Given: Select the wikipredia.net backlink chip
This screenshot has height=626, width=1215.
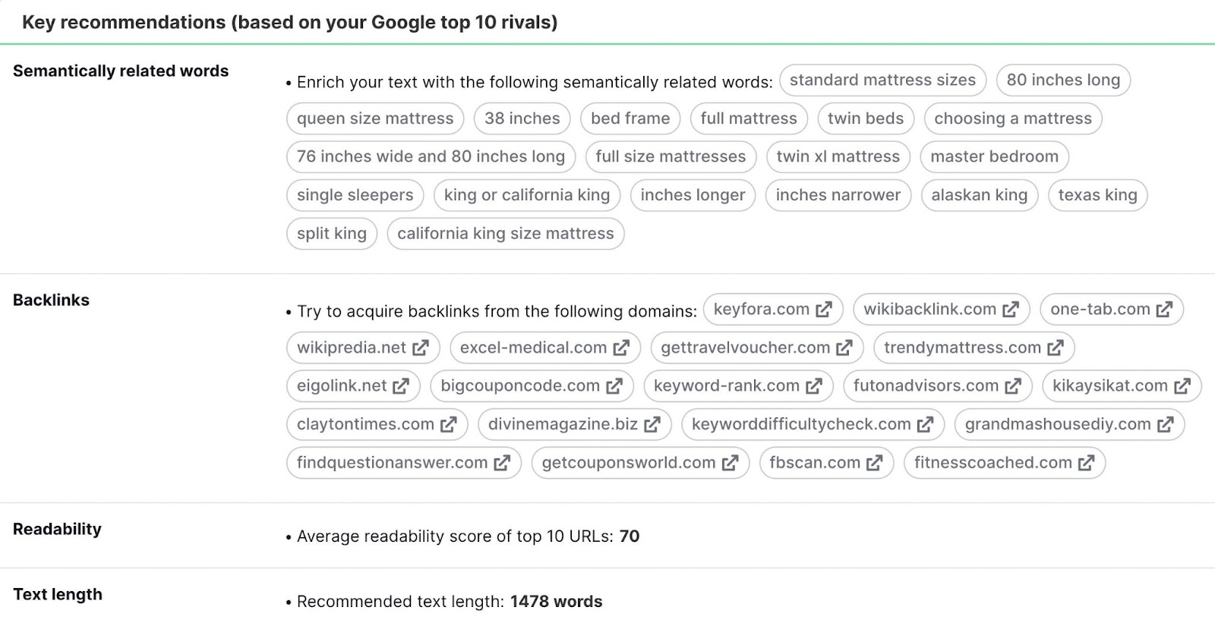Looking at the screenshot, I should pos(362,348).
